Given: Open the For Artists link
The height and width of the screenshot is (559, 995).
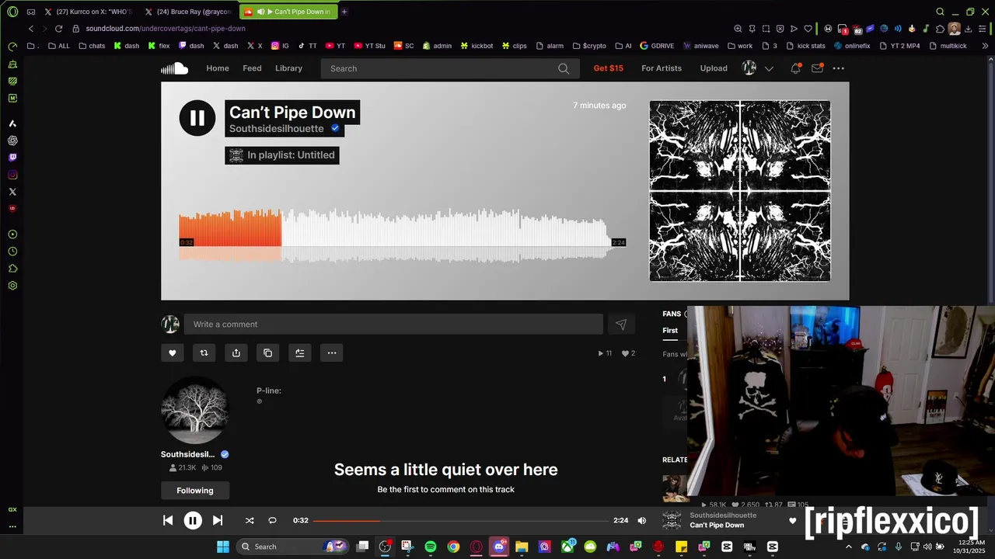Looking at the screenshot, I should coord(662,68).
